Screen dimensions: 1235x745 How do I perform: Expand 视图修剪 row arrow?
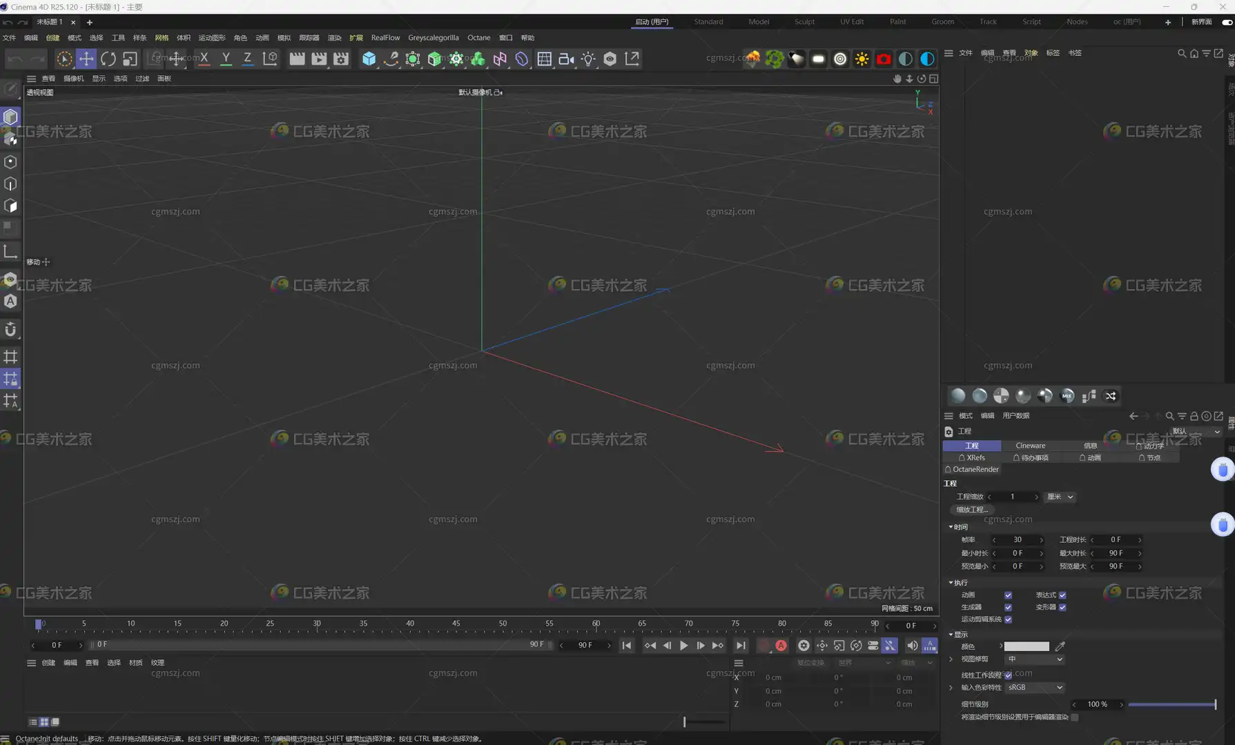pyautogui.click(x=951, y=659)
